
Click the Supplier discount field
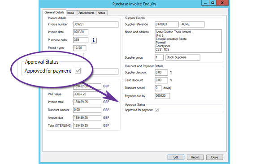(x=161, y=73)
